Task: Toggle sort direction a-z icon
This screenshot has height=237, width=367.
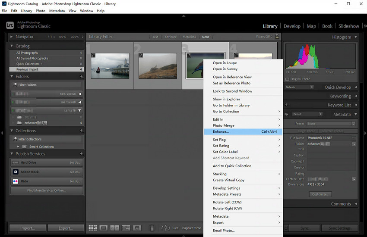Action: pyautogui.click(x=165, y=228)
